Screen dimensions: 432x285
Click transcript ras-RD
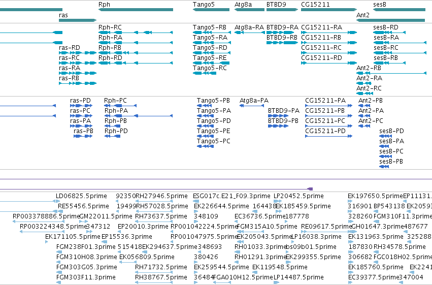(70, 48)
